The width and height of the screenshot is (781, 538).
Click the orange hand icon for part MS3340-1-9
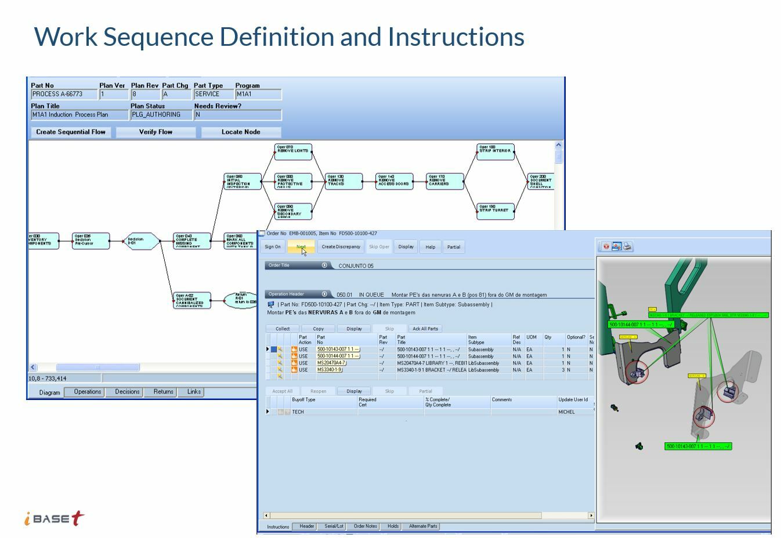[x=294, y=370]
